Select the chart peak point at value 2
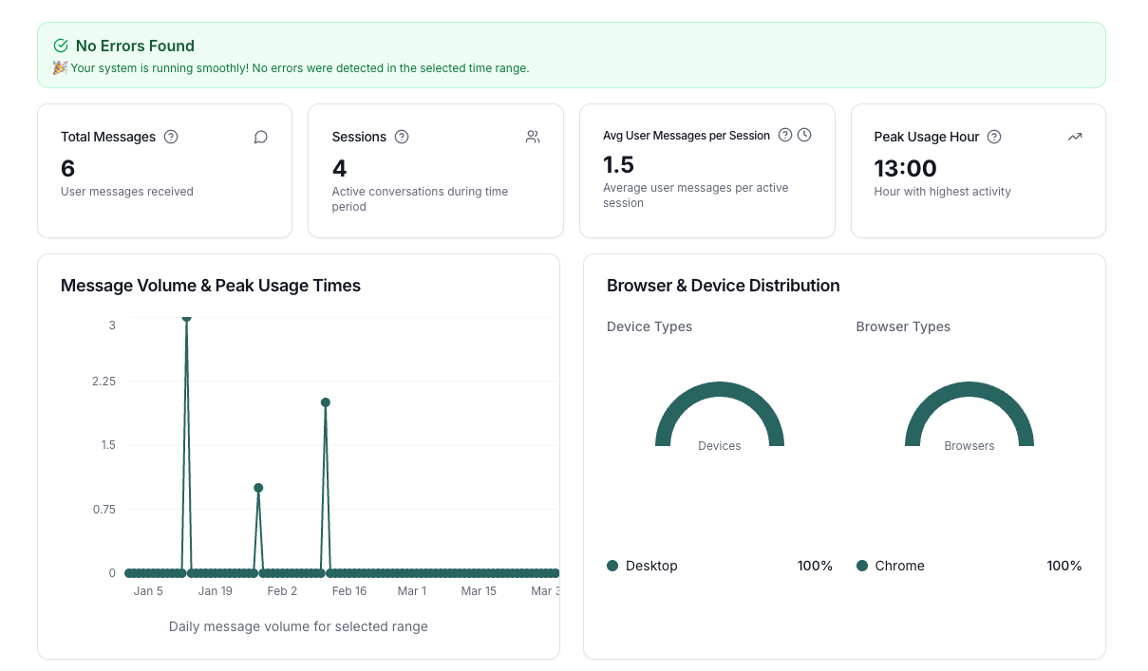Image resolution: width=1148 pixels, height=671 pixels. click(326, 402)
